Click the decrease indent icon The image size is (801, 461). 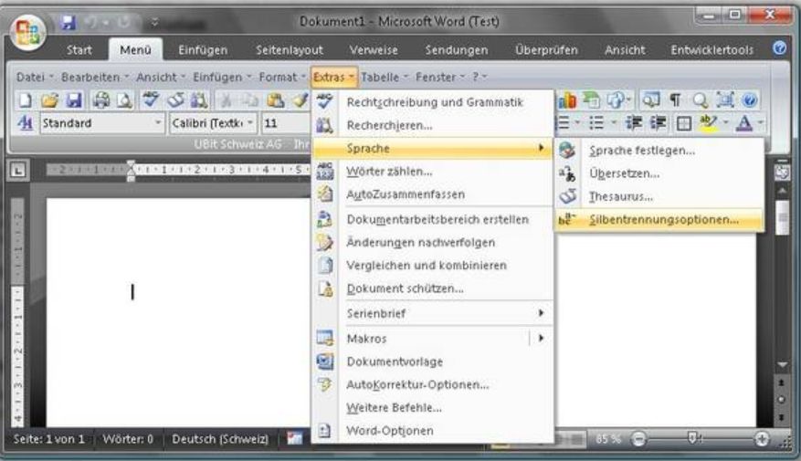(x=634, y=123)
